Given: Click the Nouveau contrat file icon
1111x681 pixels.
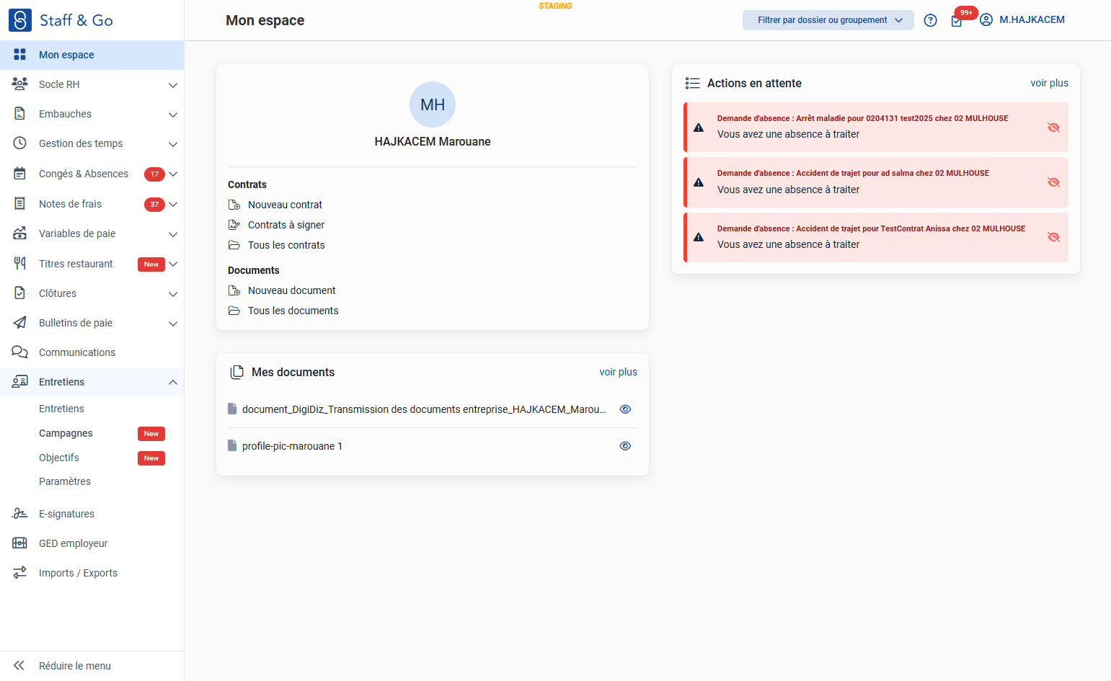Looking at the screenshot, I should click(x=234, y=205).
